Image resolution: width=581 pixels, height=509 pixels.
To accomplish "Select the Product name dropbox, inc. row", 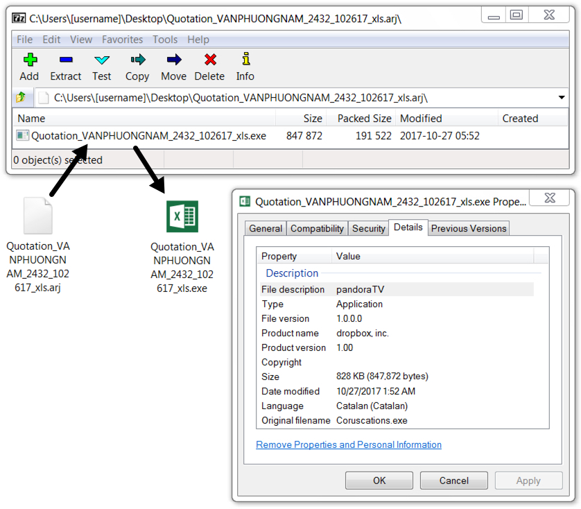I will (x=397, y=333).
